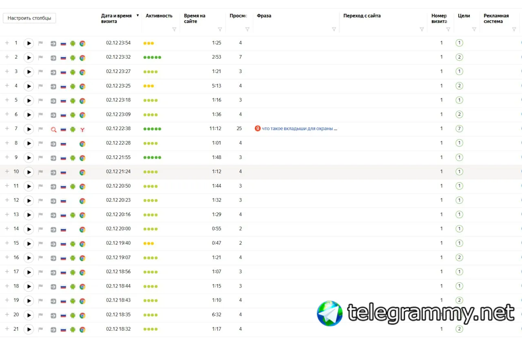Expand details of visit 13
The image size is (522, 338).
click(7, 214)
